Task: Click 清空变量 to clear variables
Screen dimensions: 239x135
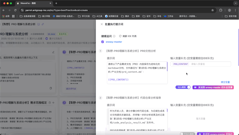Action: (225, 82)
